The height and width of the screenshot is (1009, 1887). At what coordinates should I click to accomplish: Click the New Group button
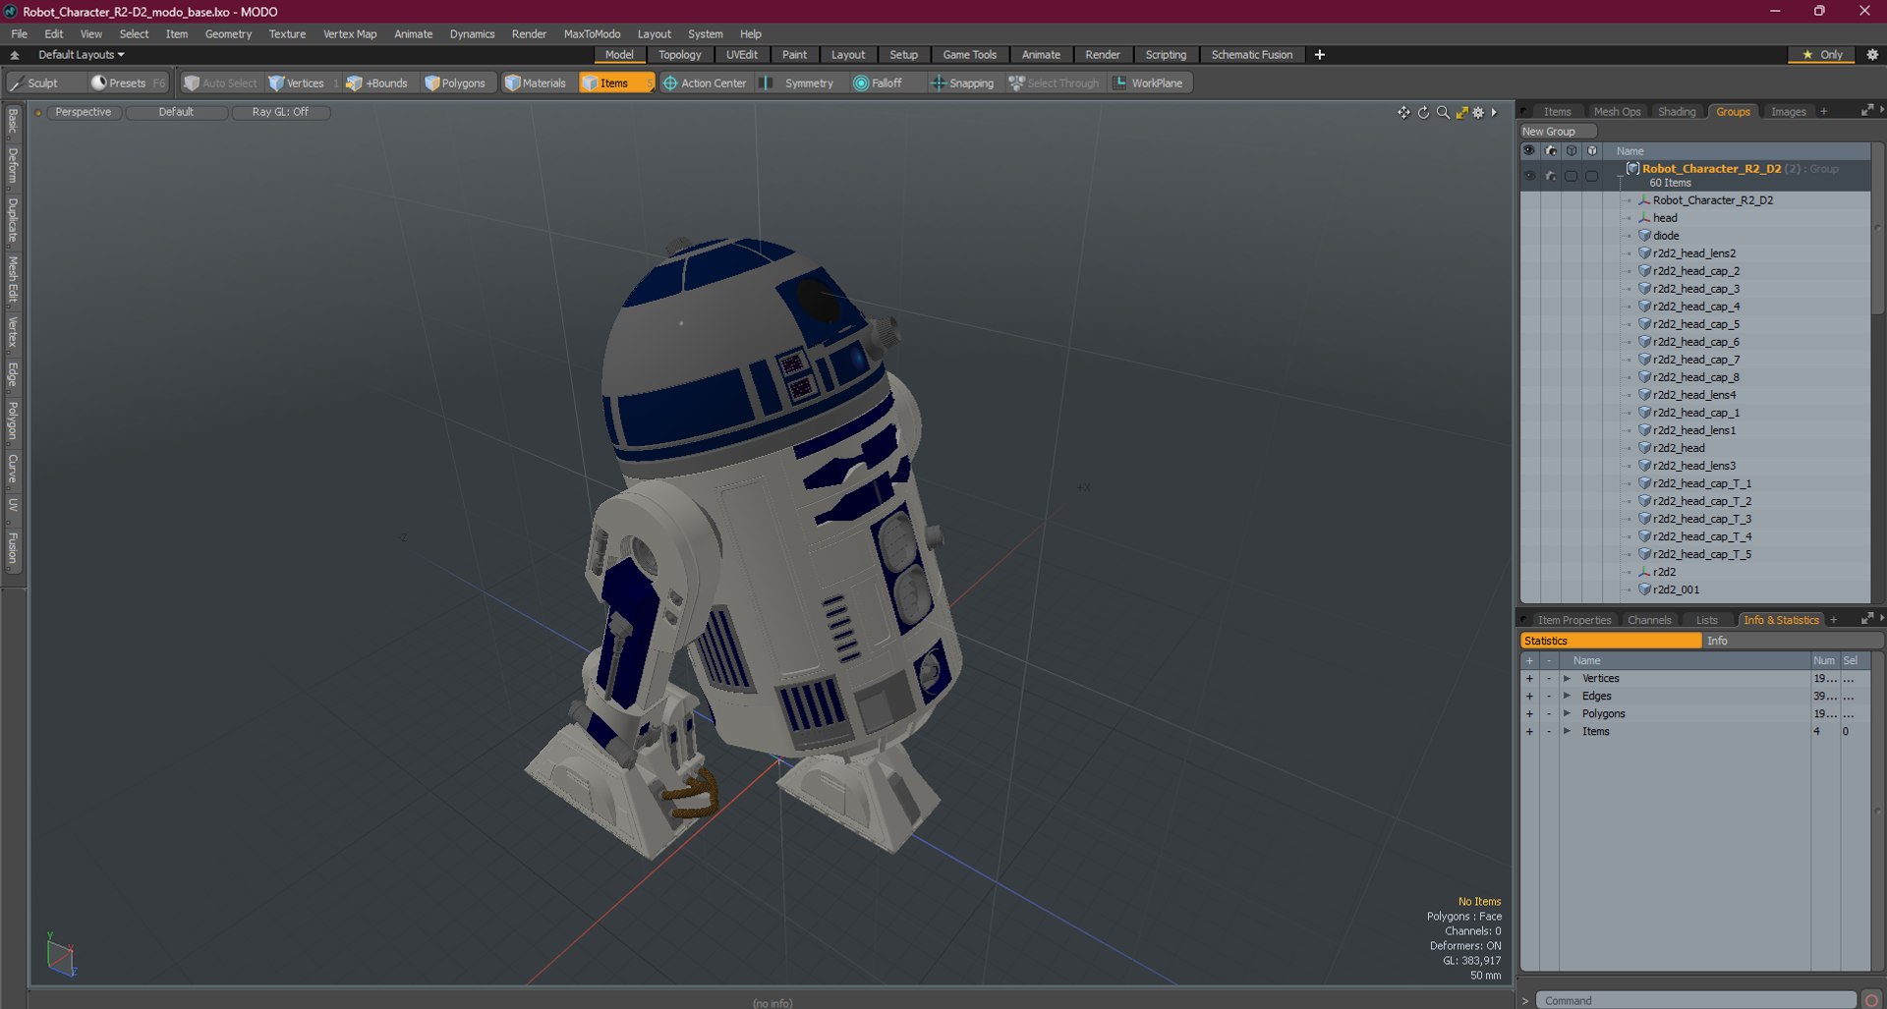pyautogui.click(x=1558, y=132)
